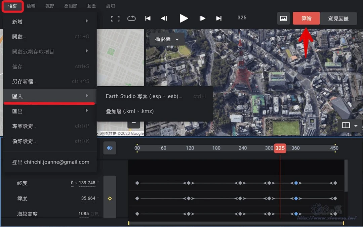The width and height of the screenshot is (363, 227).
Task: Click the 海拔高度 value 1085
Action: (x=84, y=214)
